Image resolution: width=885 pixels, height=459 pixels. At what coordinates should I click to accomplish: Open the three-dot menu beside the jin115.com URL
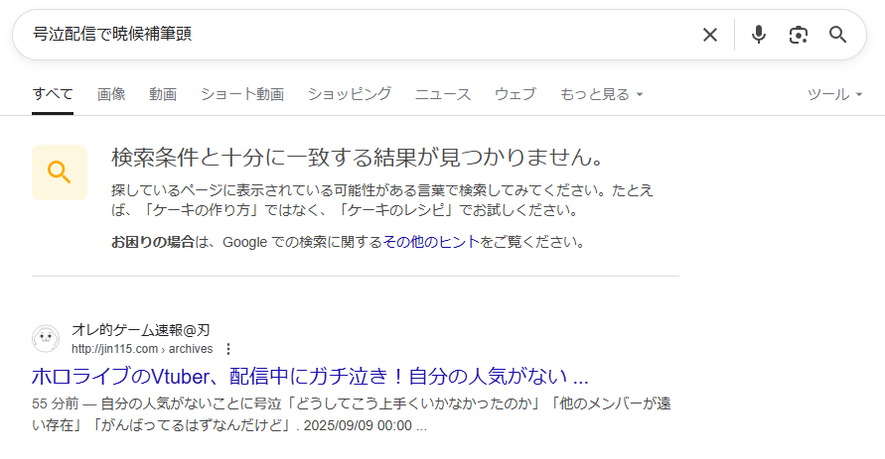(228, 349)
